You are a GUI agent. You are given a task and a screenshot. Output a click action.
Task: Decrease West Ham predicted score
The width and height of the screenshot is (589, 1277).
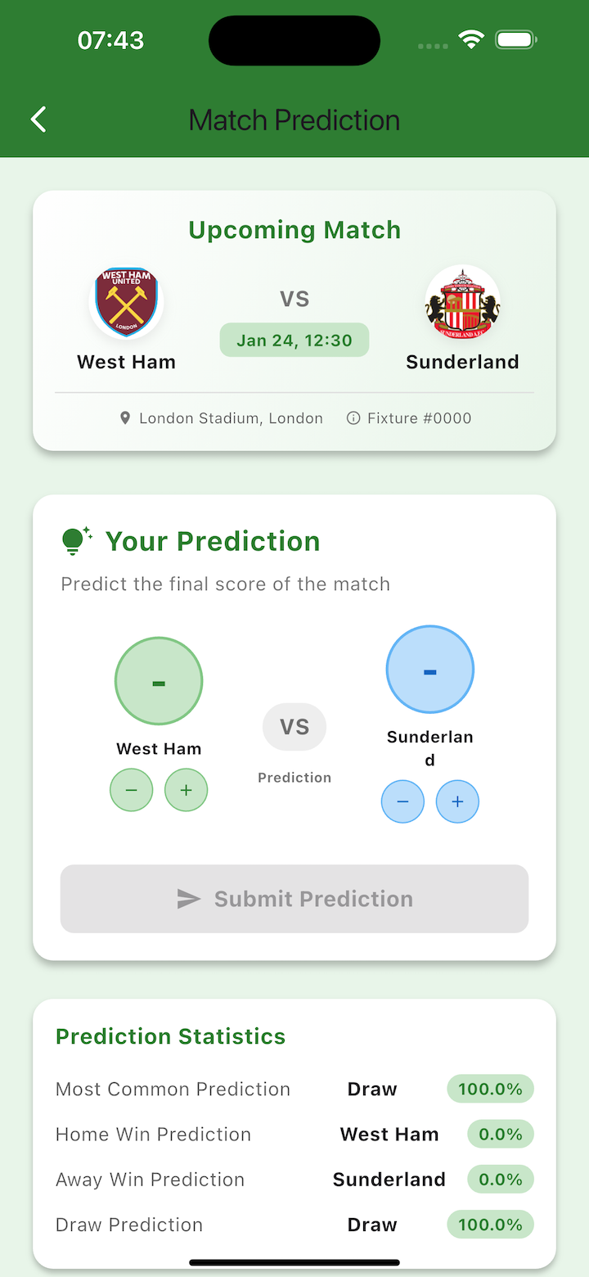click(132, 790)
